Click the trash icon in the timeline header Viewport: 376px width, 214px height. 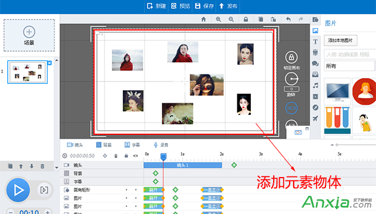coord(116,156)
